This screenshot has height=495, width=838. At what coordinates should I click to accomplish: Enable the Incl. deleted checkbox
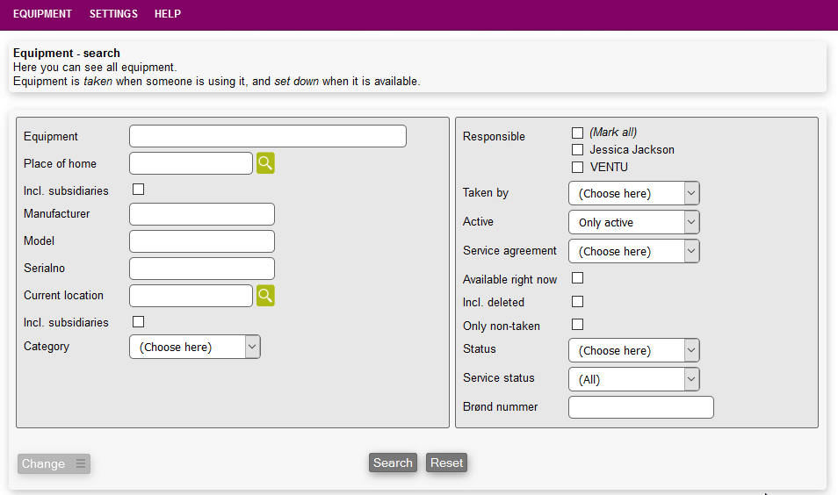coord(577,301)
